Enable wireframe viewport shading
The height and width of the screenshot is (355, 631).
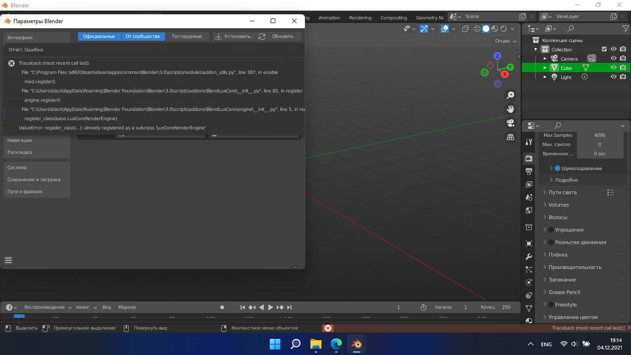[477, 29]
